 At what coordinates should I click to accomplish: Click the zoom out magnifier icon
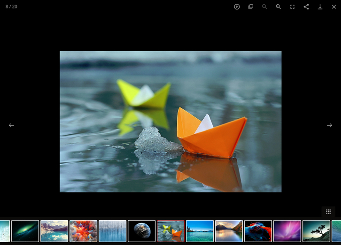(264, 7)
